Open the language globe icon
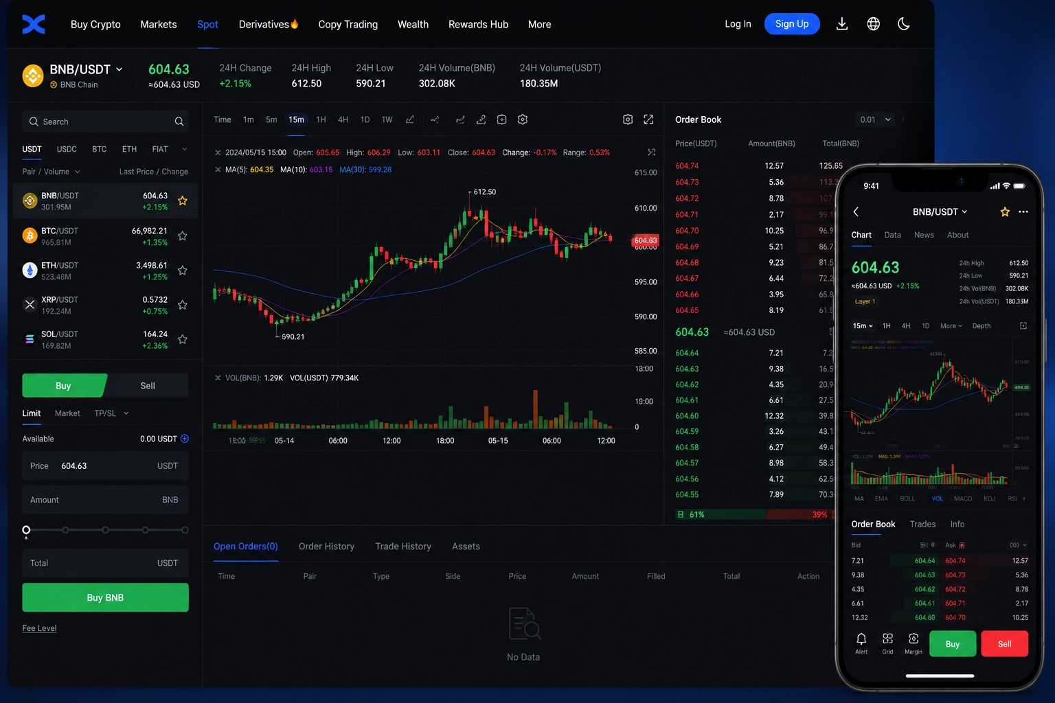The height and width of the screenshot is (703, 1055). 874,24
